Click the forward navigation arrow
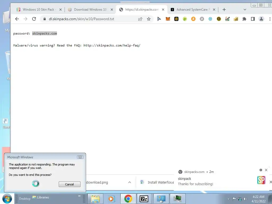Image resolution: width=272 pixels, height=204 pixels. [x=25, y=19]
